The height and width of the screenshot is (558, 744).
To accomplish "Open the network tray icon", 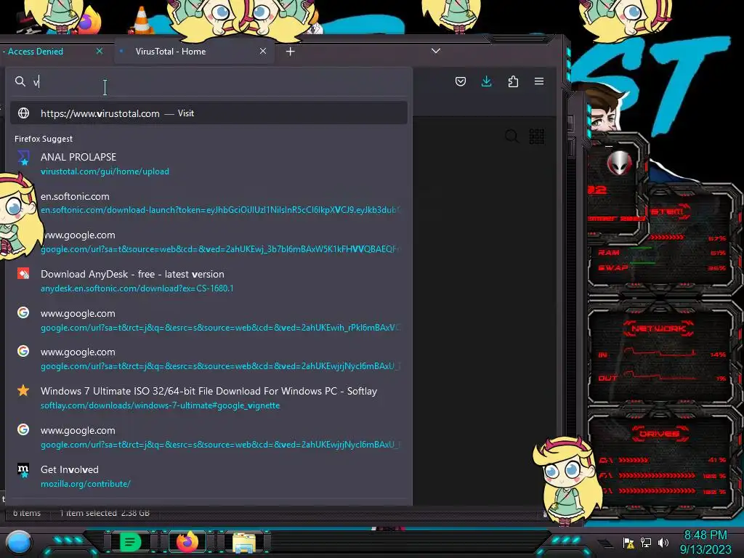I will tap(646, 542).
